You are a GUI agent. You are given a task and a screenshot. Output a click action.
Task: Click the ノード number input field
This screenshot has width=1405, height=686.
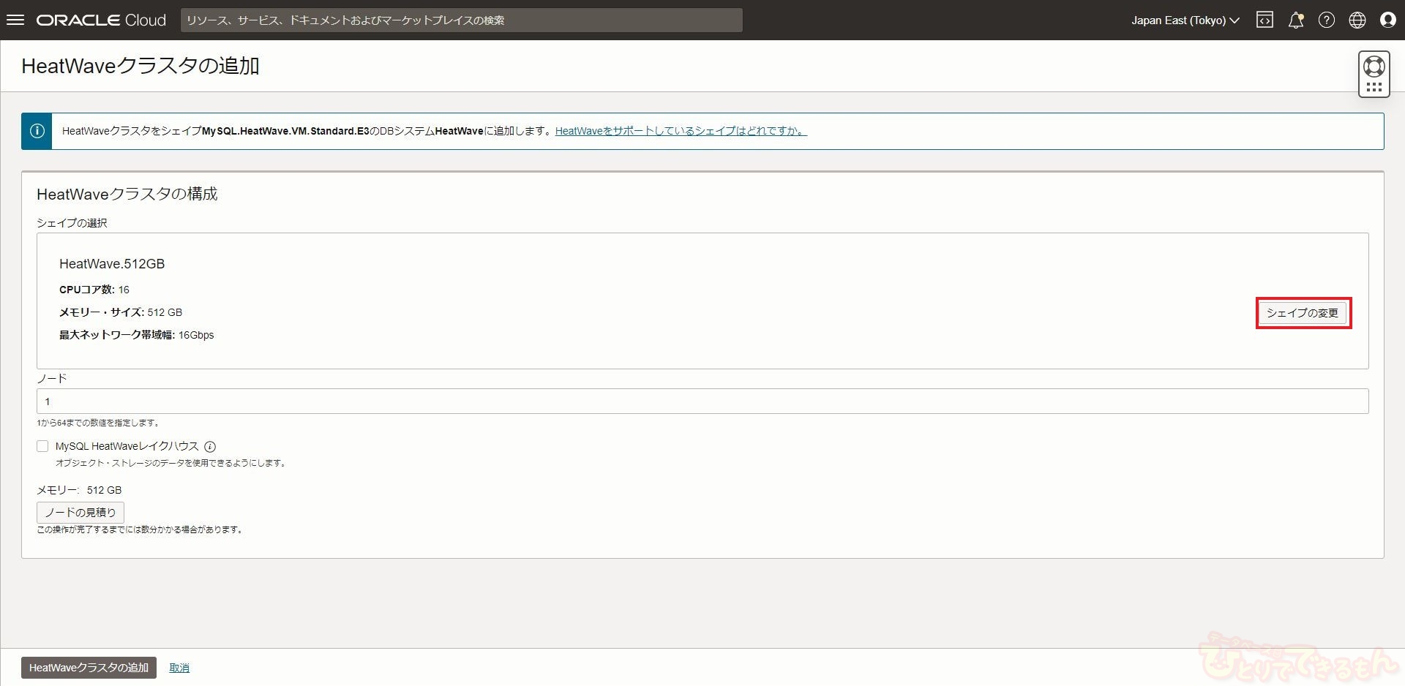click(702, 402)
